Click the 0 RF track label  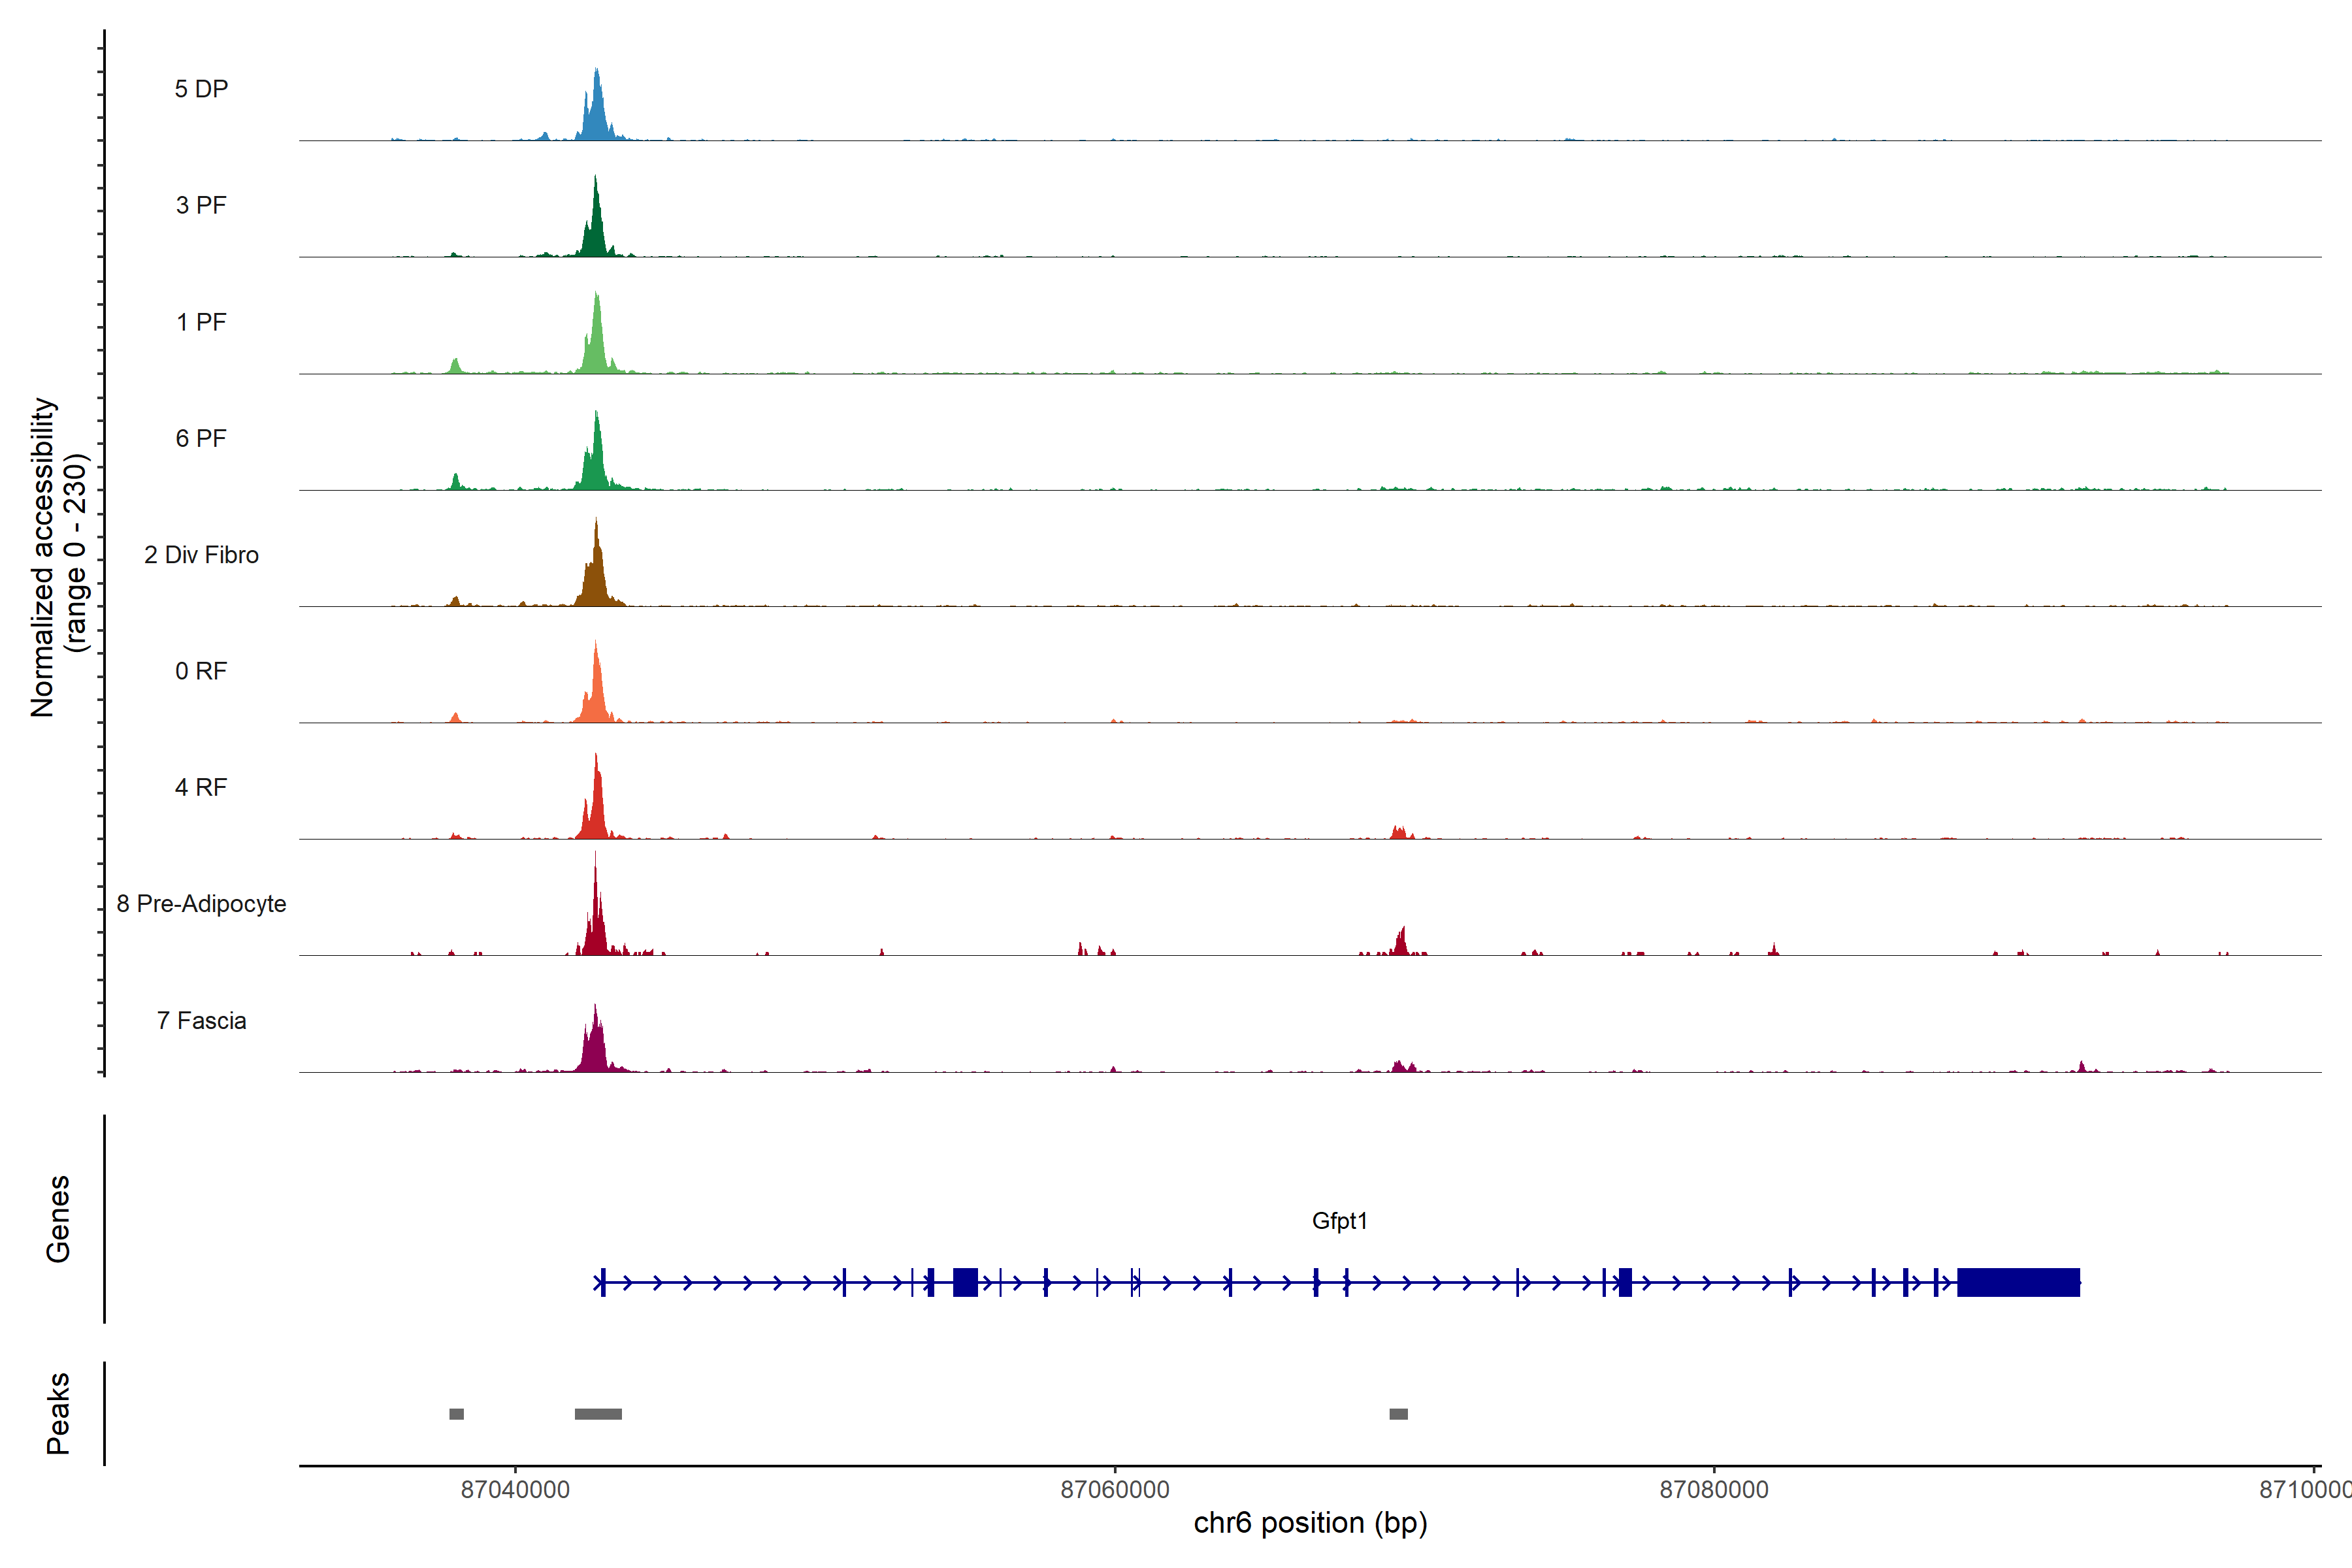201,671
